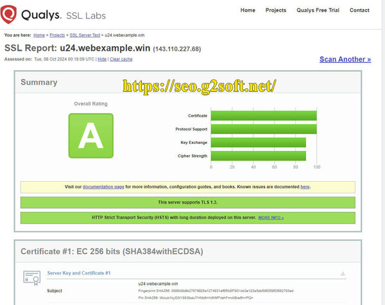The width and height of the screenshot is (385, 305).
Task: Click the Scan Another link
Action: [x=345, y=59]
